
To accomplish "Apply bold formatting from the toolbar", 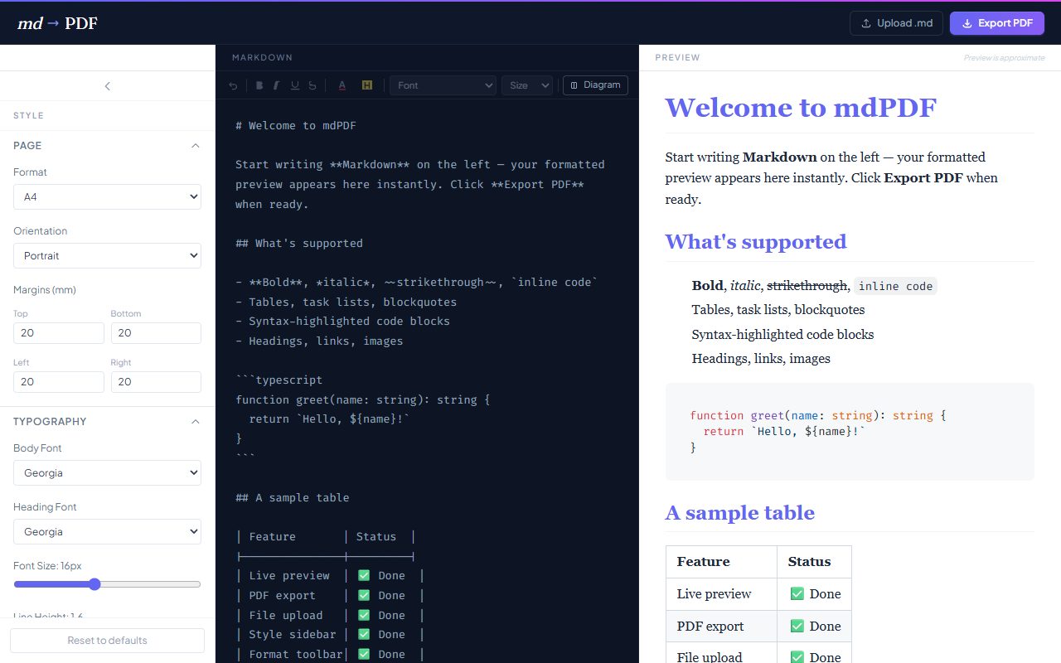I will (x=259, y=85).
